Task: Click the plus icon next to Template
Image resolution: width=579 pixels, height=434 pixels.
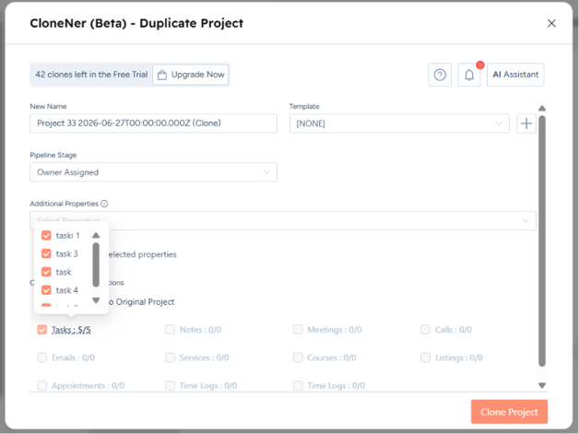Action: 526,123
